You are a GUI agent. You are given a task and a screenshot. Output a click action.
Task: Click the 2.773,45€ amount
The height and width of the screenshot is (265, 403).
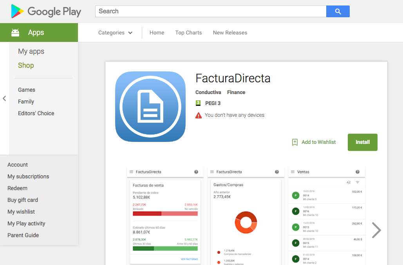tap(222, 197)
